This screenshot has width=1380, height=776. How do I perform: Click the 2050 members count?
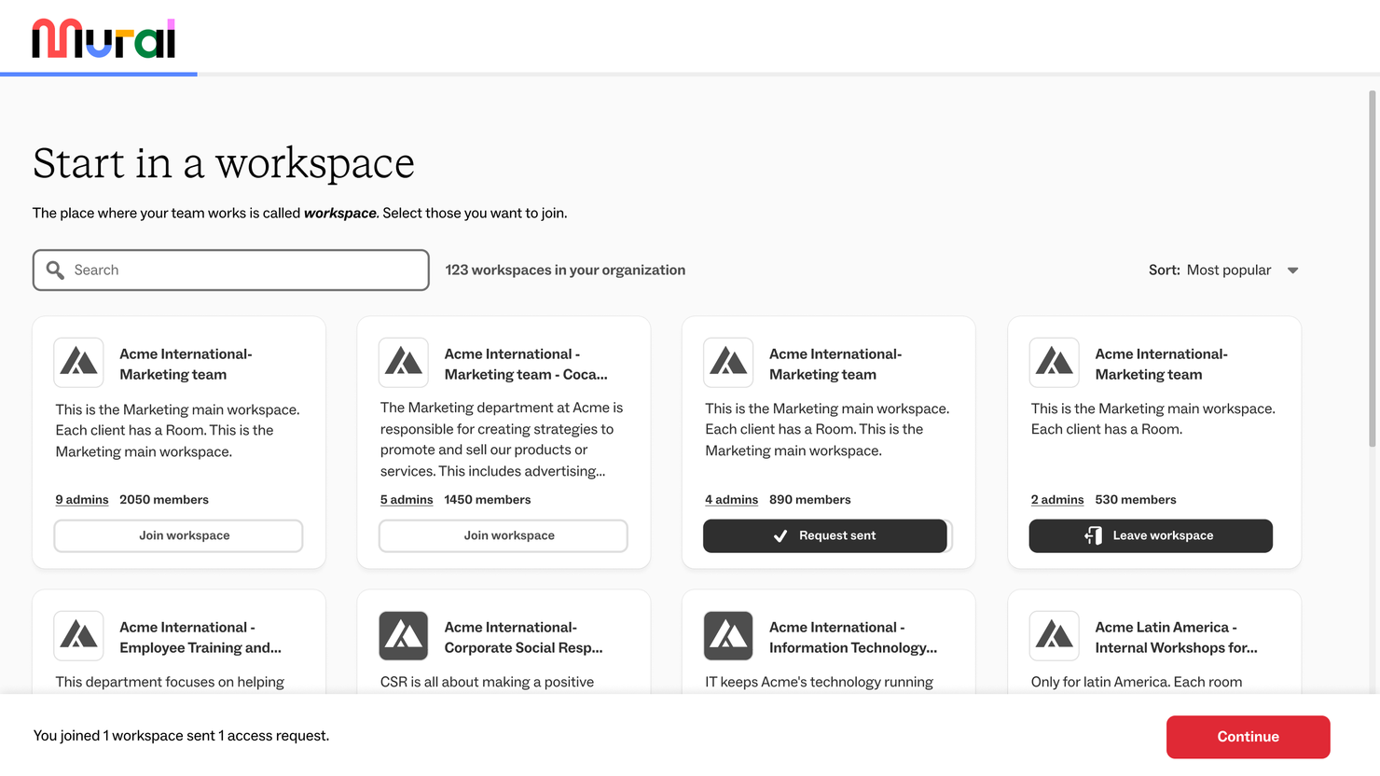pyautogui.click(x=164, y=500)
